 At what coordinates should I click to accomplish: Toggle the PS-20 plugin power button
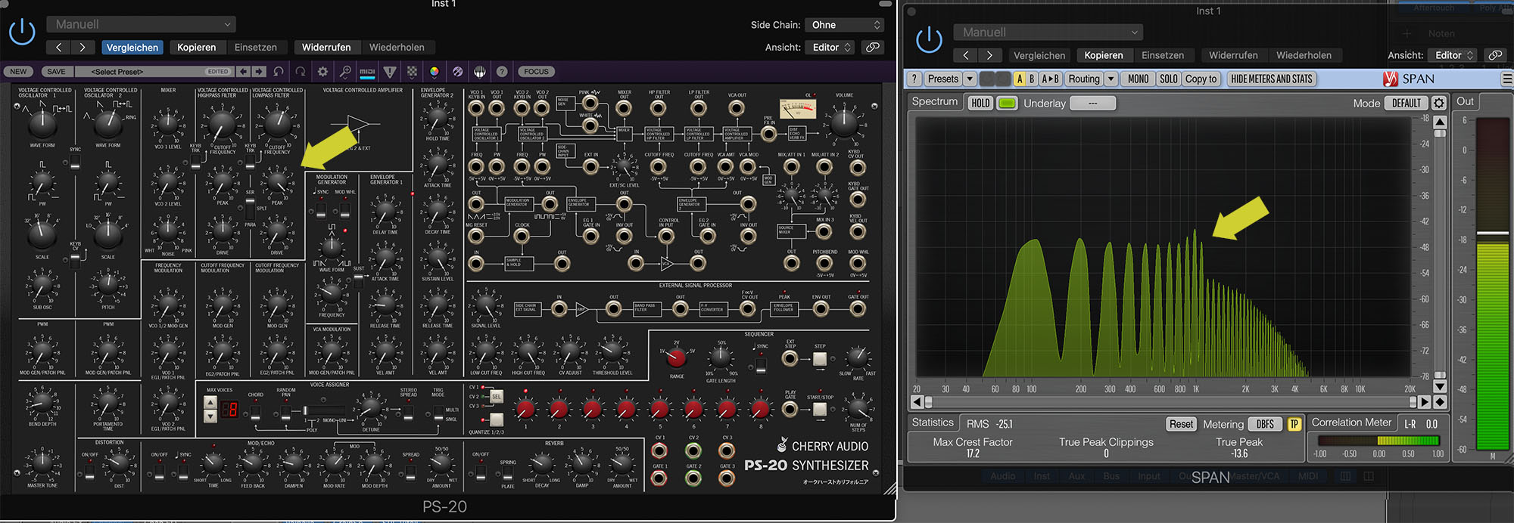pos(22,32)
